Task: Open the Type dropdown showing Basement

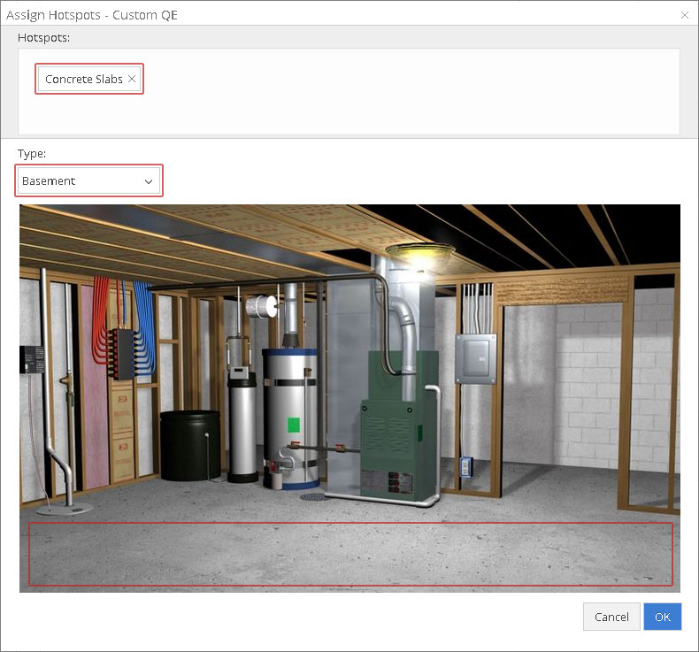Action: [88, 180]
